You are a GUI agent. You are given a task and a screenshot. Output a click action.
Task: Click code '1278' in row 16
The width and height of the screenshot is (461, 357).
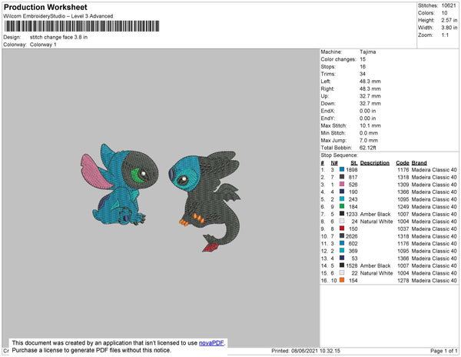coord(403,281)
